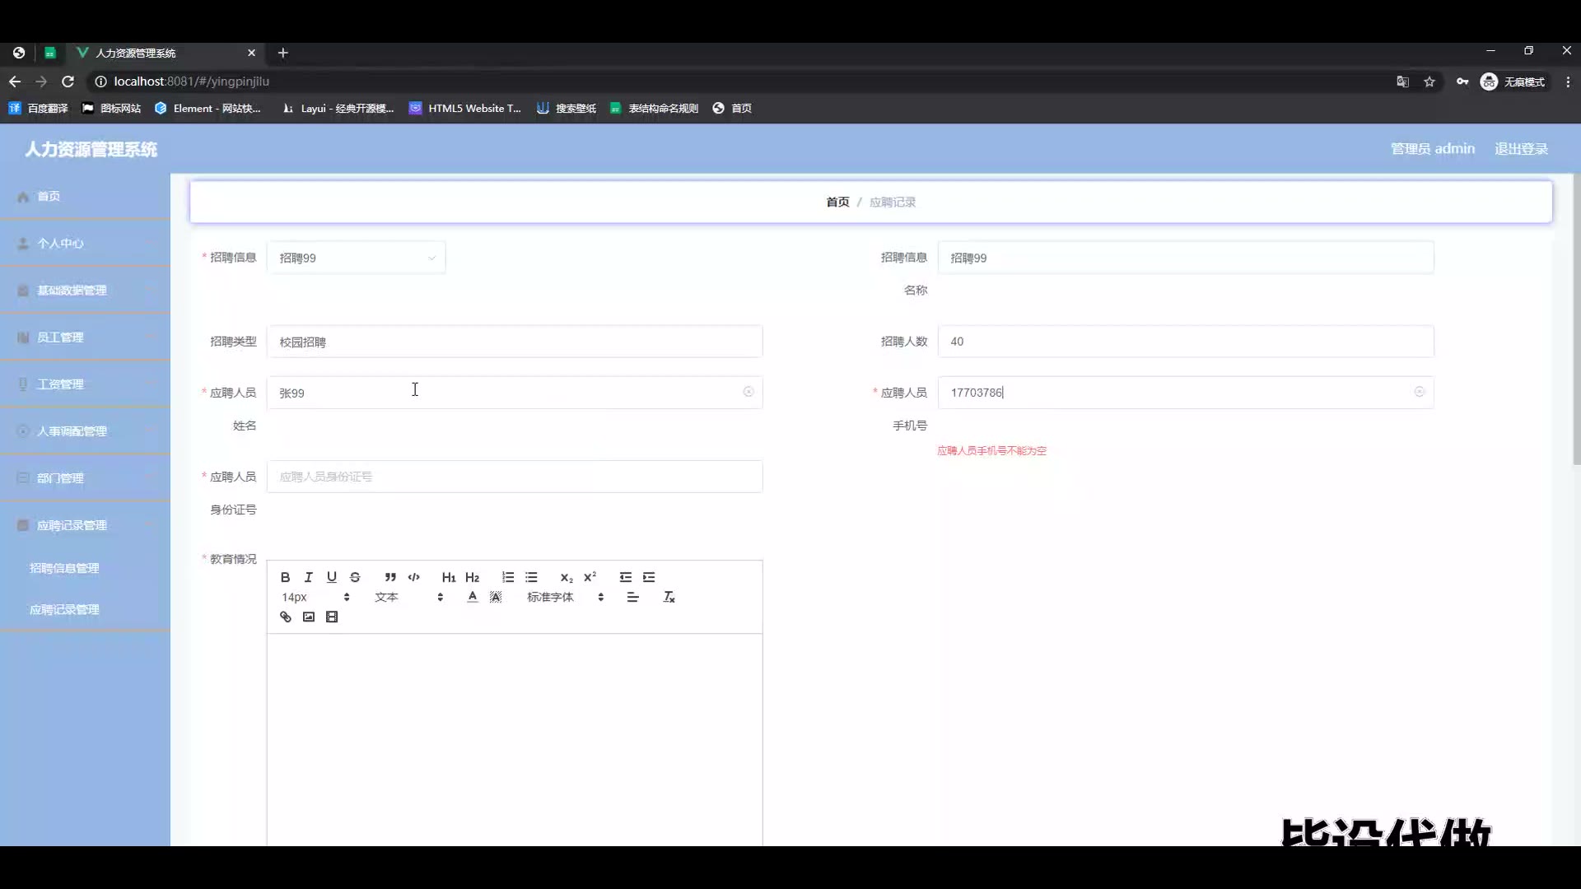Toggle italic formatting in editor
Image resolution: width=1581 pixels, height=889 pixels.
click(x=308, y=577)
